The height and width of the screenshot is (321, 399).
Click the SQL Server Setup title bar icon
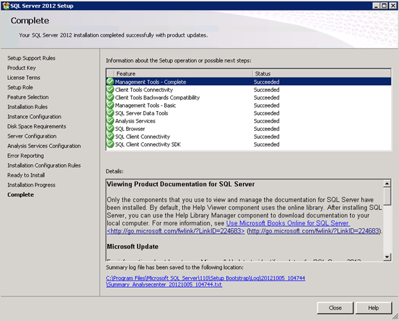pyautogui.click(x=6, y=5)
